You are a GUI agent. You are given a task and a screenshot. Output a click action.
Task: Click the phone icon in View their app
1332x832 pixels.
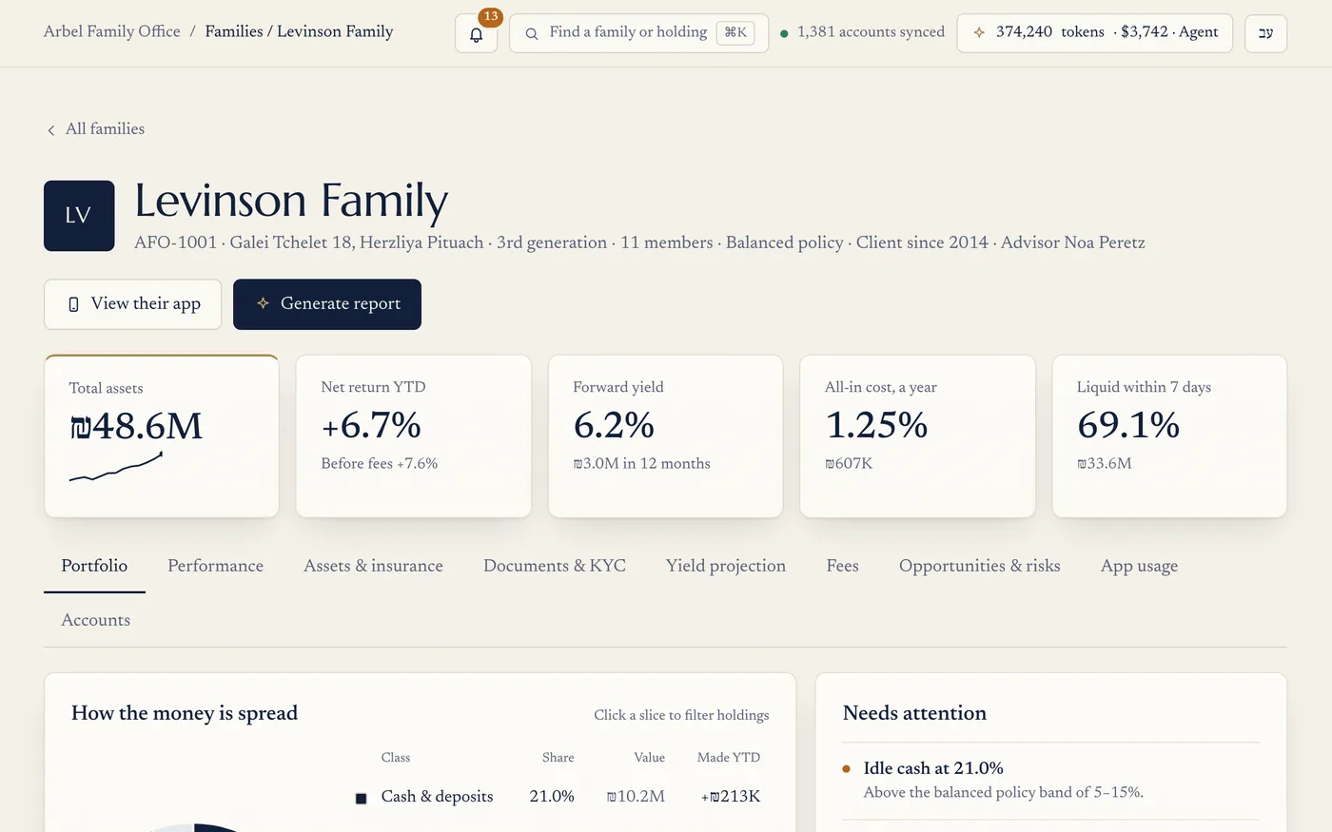click(73, 304)
